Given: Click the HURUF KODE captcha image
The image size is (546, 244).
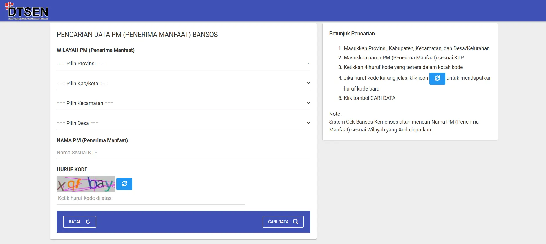Looking at the screenshot, I should 86,184.
